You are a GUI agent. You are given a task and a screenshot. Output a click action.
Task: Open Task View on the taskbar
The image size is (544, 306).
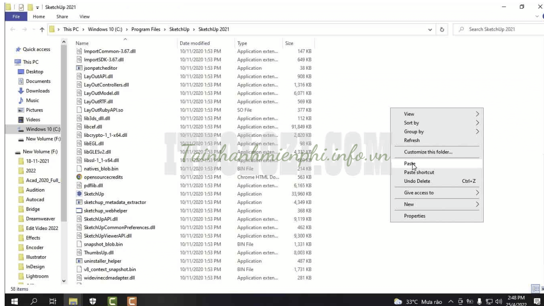click(53, 301)
